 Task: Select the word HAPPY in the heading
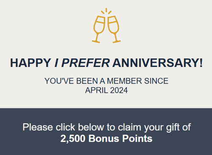31,63
